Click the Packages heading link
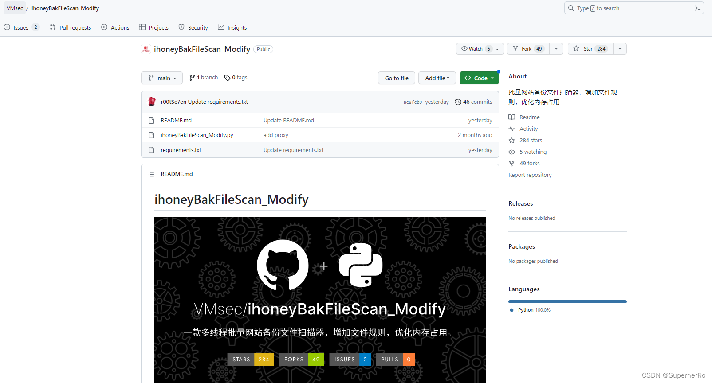712x383 pixels. click(522, 247)
